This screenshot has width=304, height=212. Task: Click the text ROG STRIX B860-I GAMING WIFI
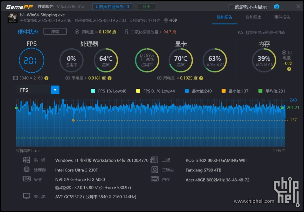click(x=217, y=160)
